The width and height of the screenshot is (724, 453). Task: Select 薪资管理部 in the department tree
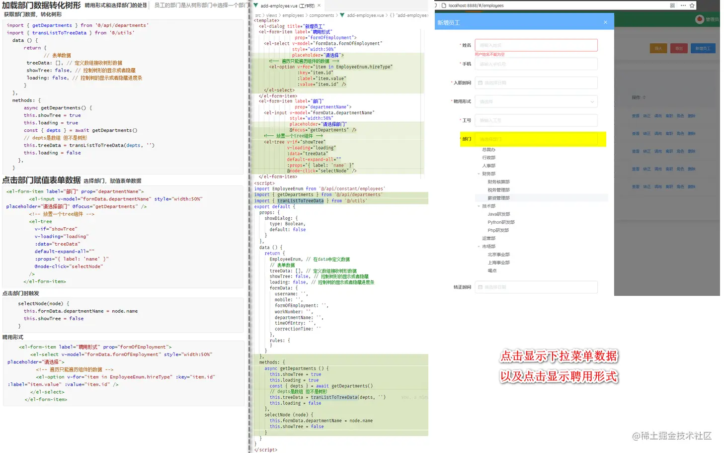pos(498,198)
